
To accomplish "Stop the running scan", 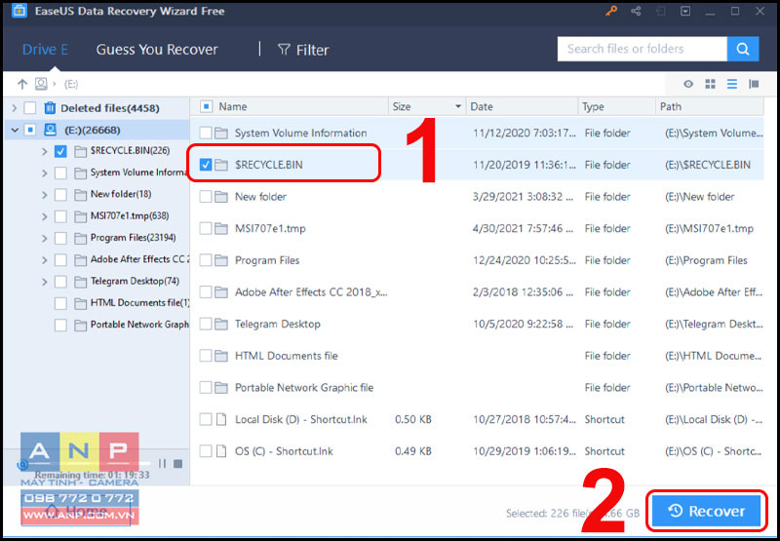I will (x=178, y=463).
